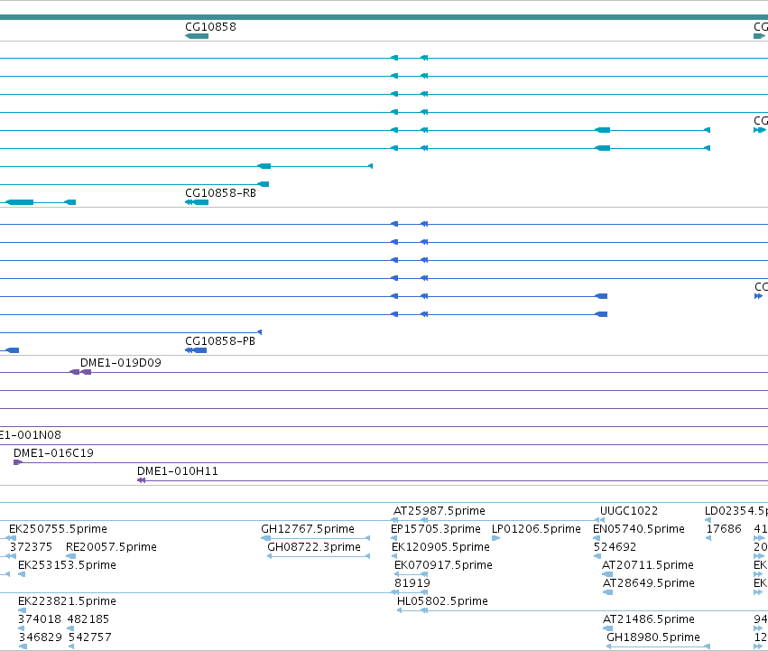Select the AT21486.5prime EST label
This screenshot has height=651, width=768.
(x=649, y=619)
